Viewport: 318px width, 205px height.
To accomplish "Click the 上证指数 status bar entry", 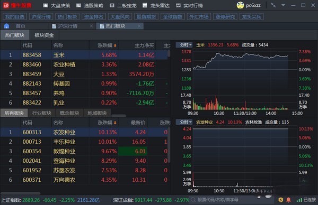I will tap(50, 200).
